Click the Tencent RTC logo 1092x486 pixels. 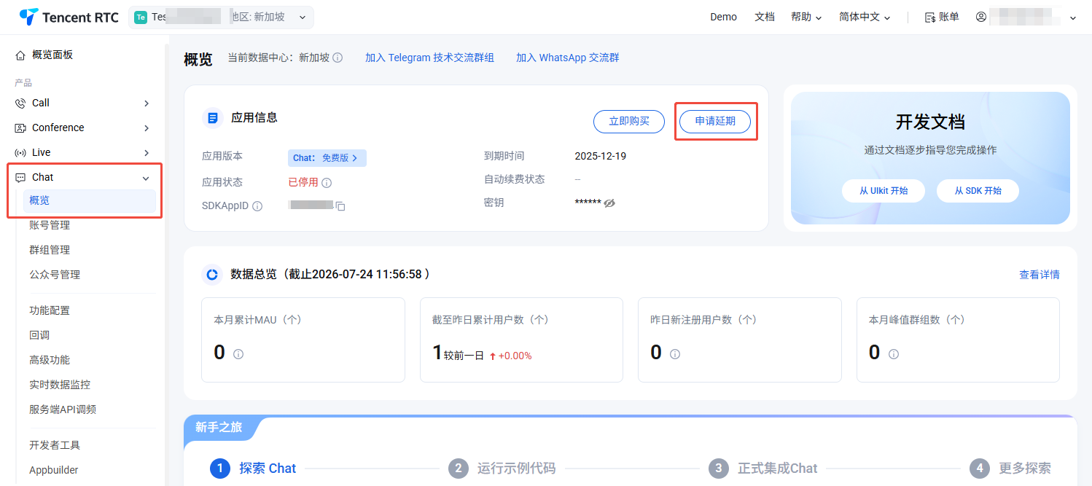click(x=69, y=17)
